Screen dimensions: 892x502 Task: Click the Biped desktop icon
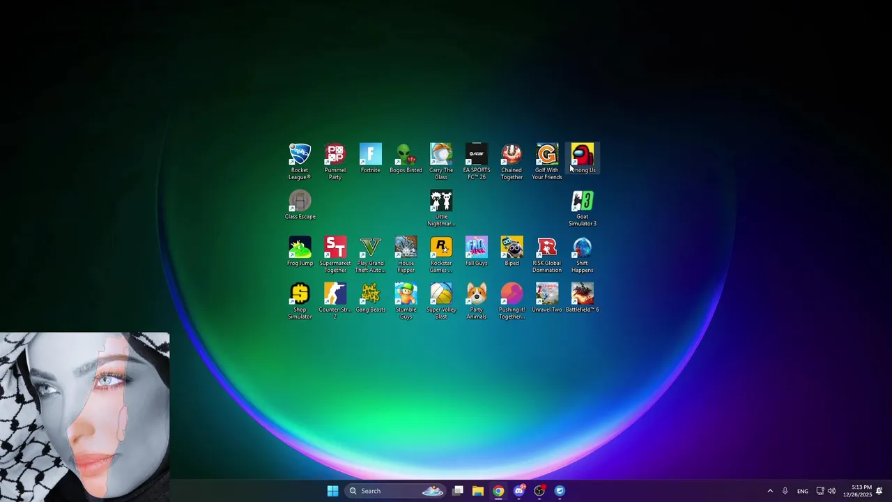(x=512, y=252)
